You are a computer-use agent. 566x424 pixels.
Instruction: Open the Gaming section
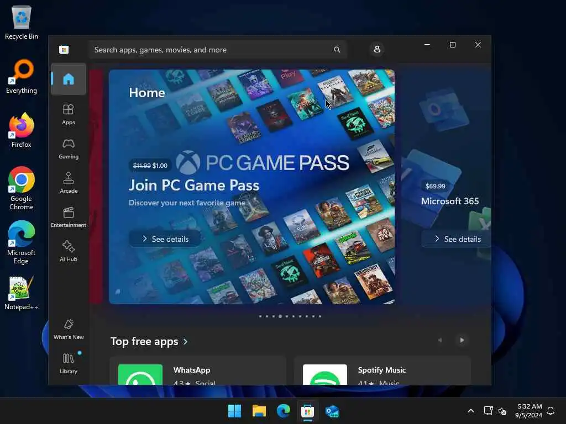coord(69,149)
